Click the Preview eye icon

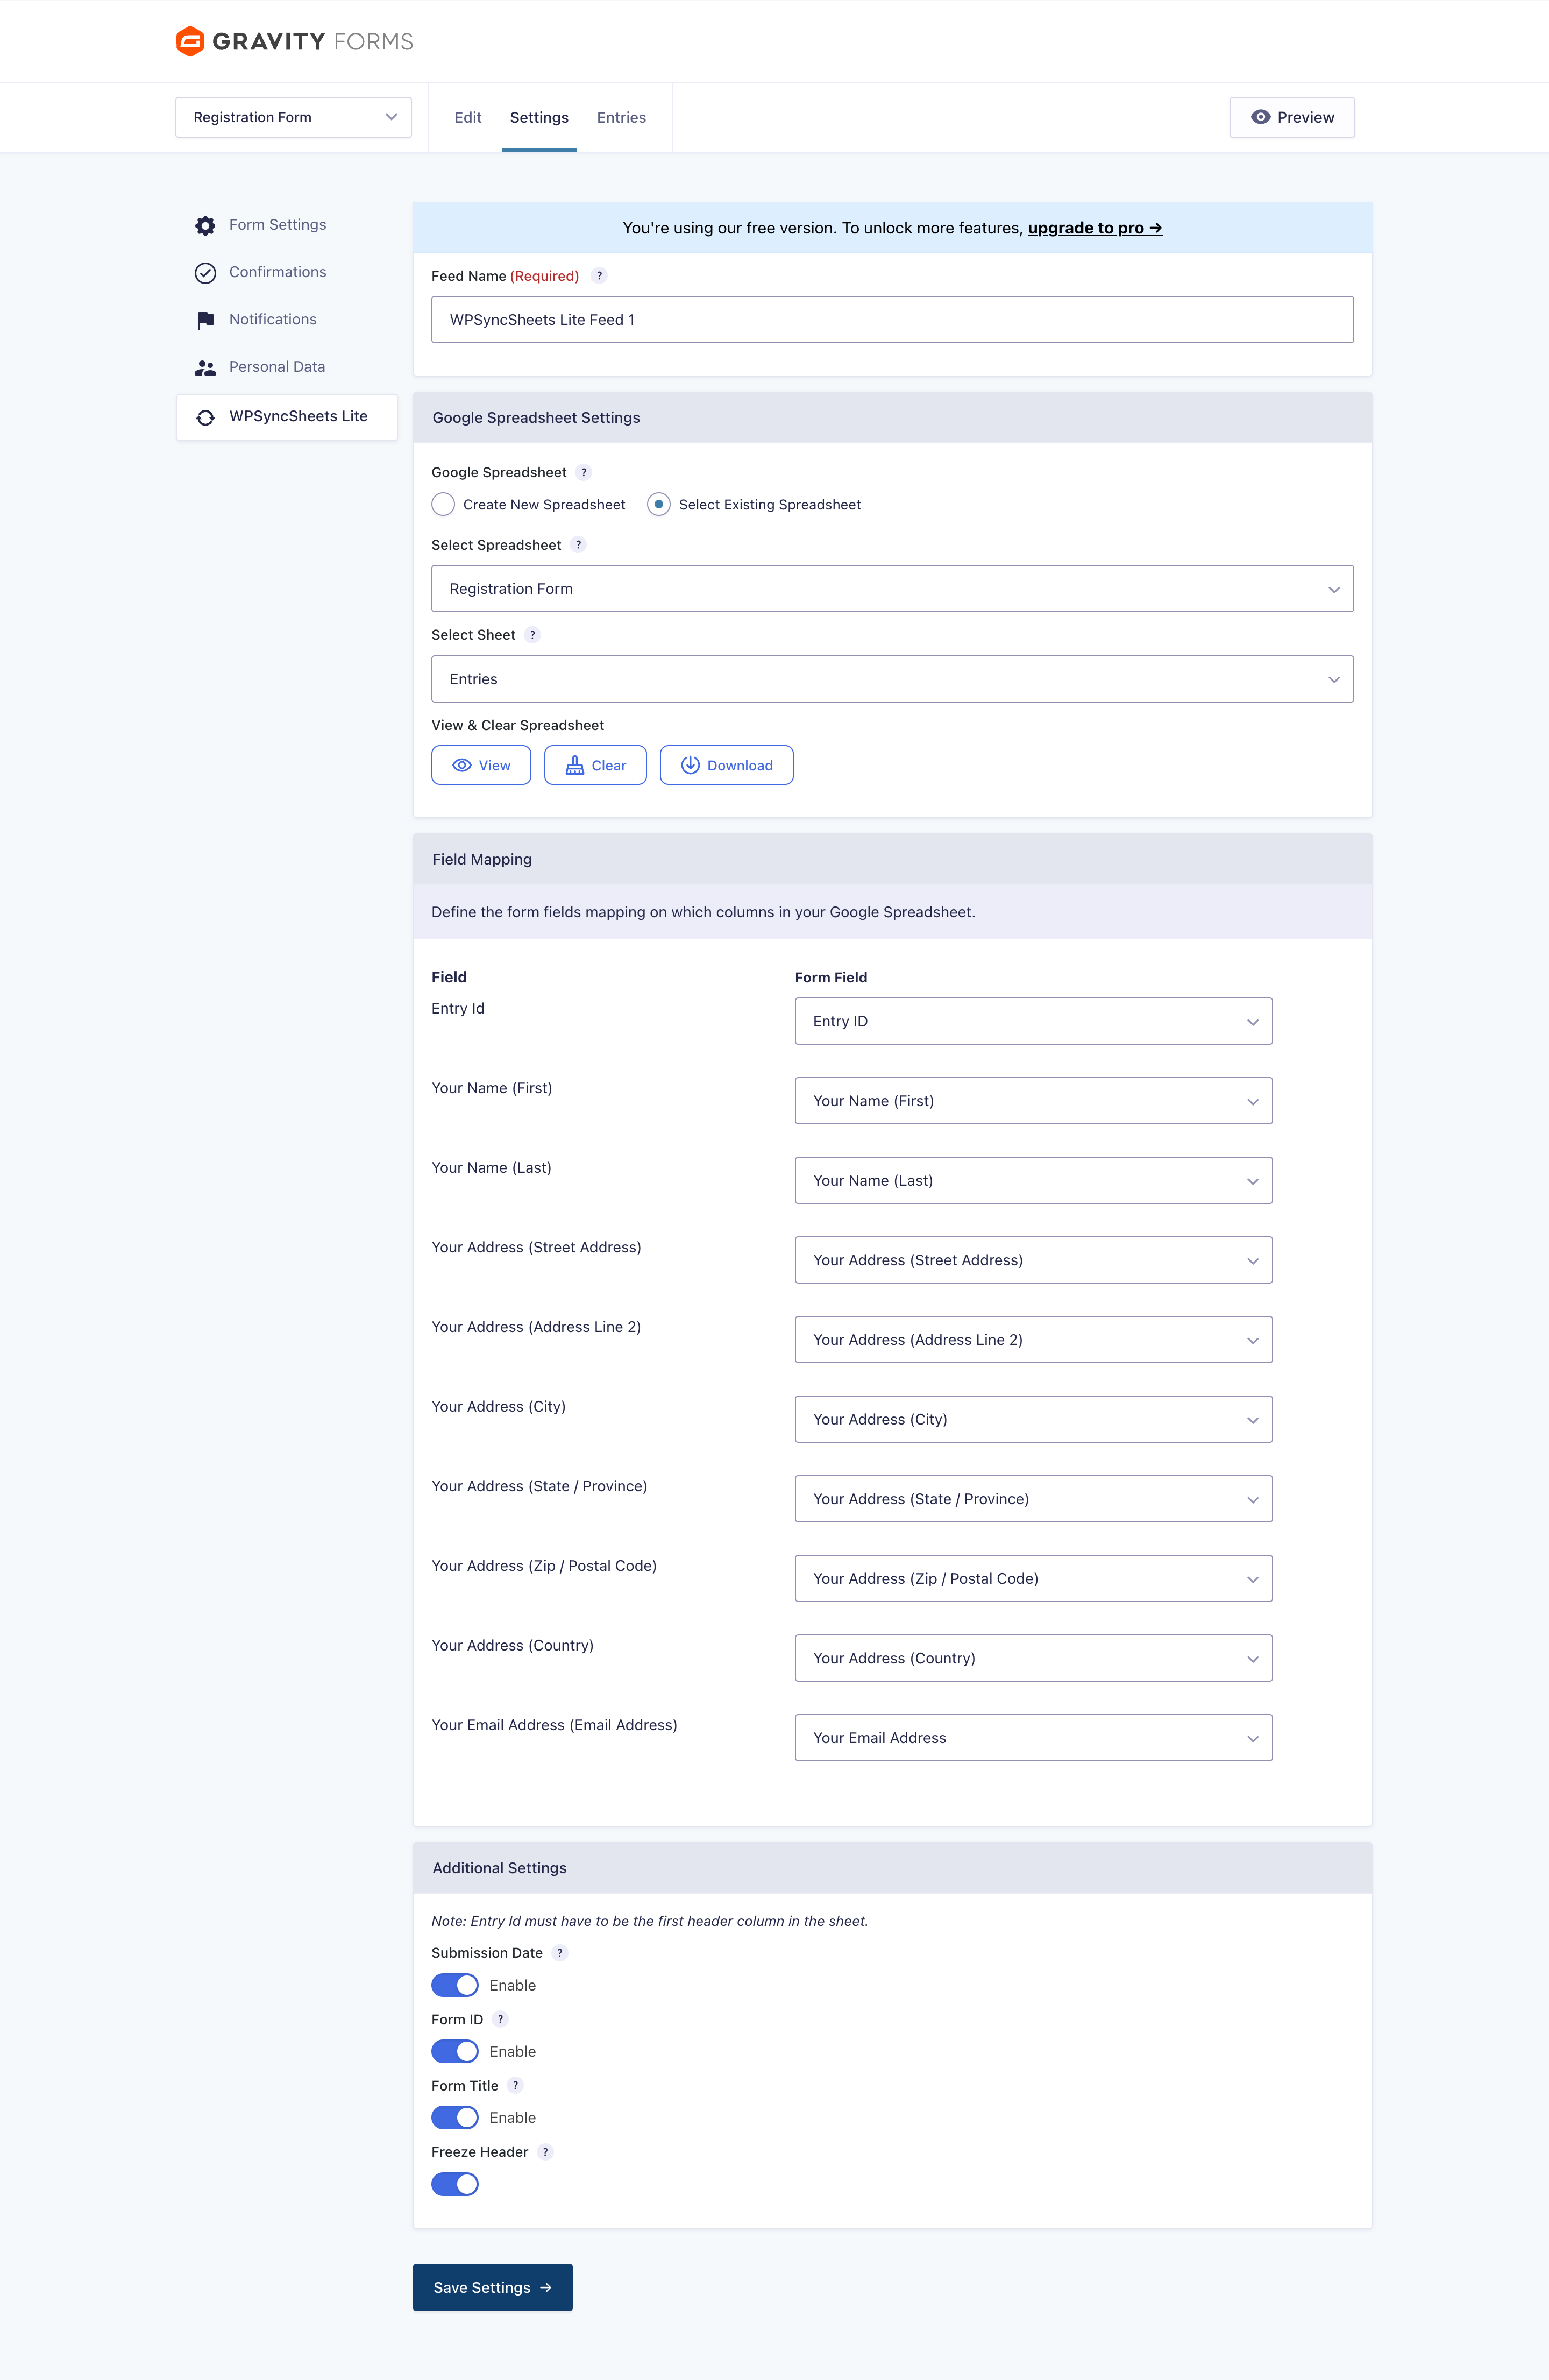[1262, 117]
